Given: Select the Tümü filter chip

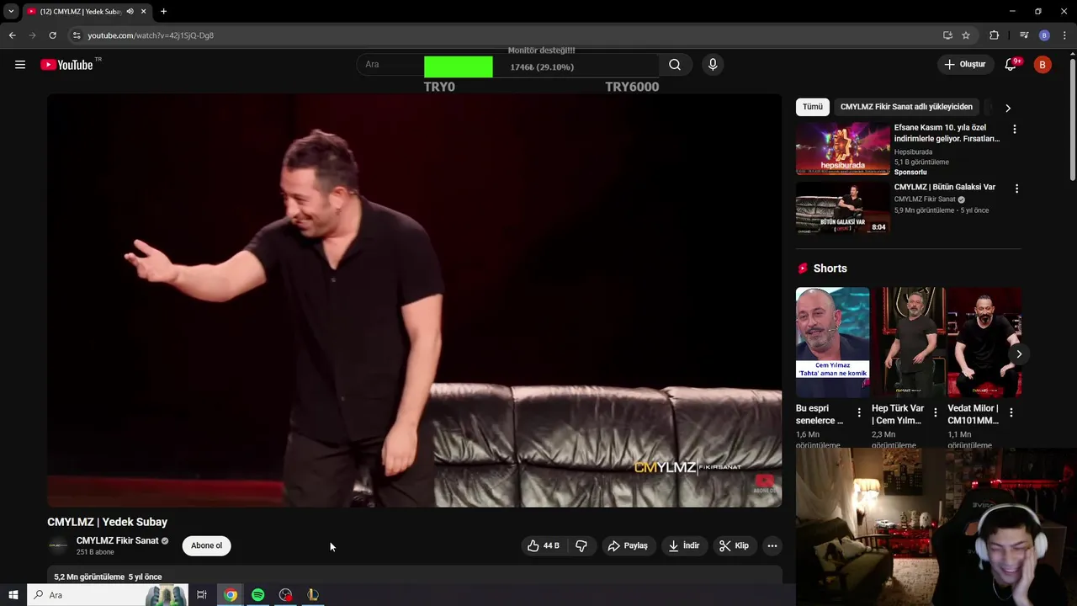Looking at the screenshot, I should [x=812, y=107].
